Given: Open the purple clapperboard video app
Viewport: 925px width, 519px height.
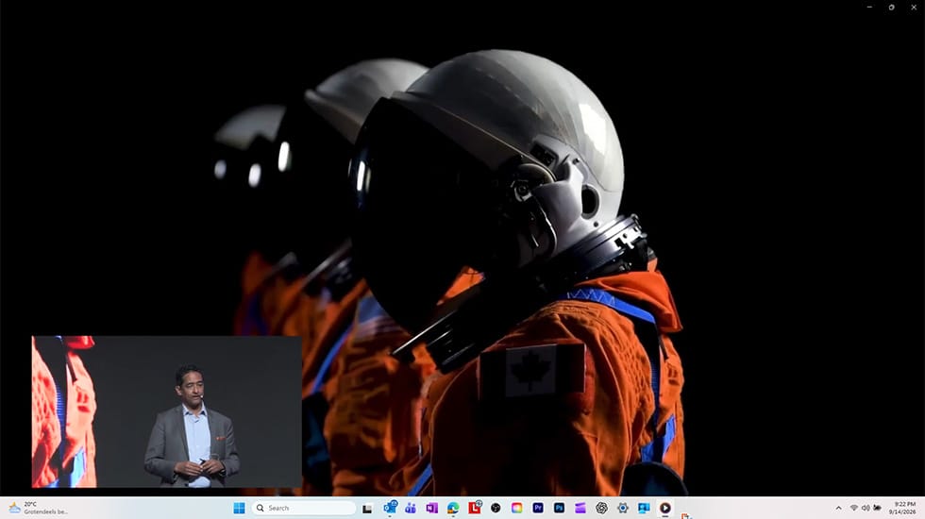Looking at the screenshot, I should coord(580,508).
